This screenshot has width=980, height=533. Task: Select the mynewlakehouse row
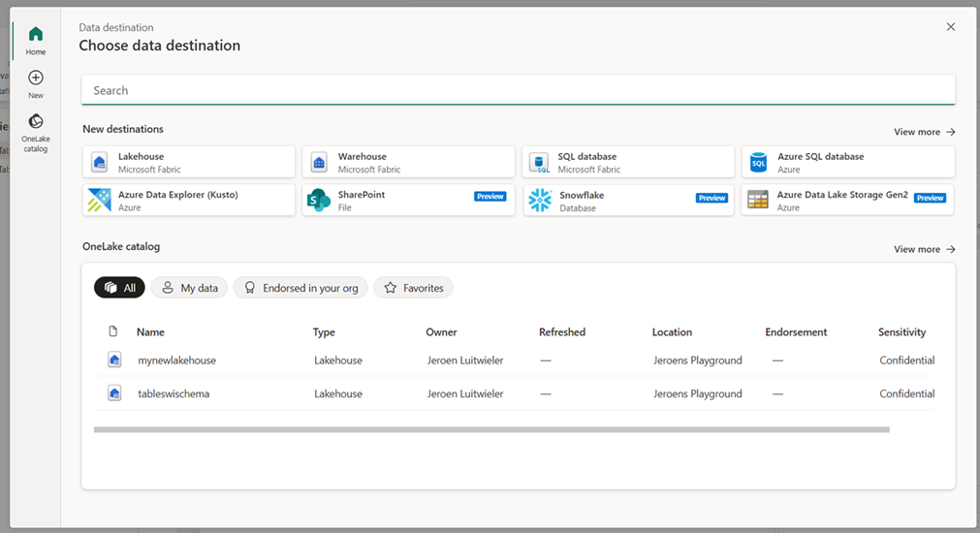[x=176, y=361]
